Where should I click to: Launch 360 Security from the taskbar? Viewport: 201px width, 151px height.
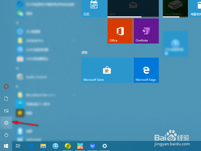(68, 146)
